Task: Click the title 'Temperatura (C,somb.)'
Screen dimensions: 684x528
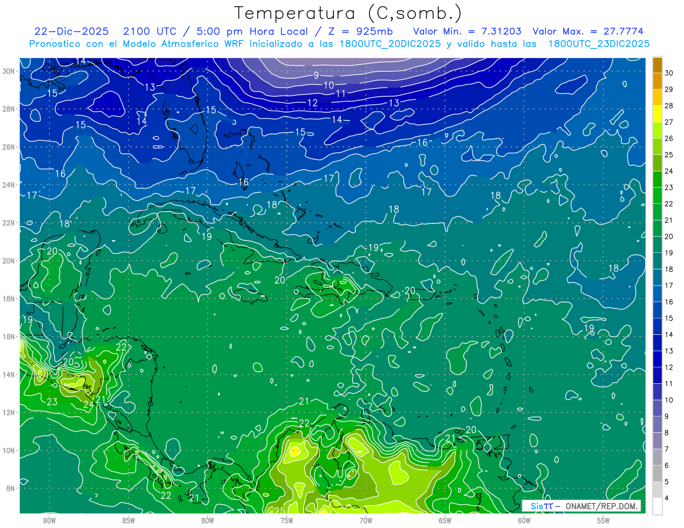Action: (348, 14)
